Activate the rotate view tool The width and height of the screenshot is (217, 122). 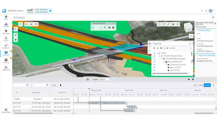[177, 24]
